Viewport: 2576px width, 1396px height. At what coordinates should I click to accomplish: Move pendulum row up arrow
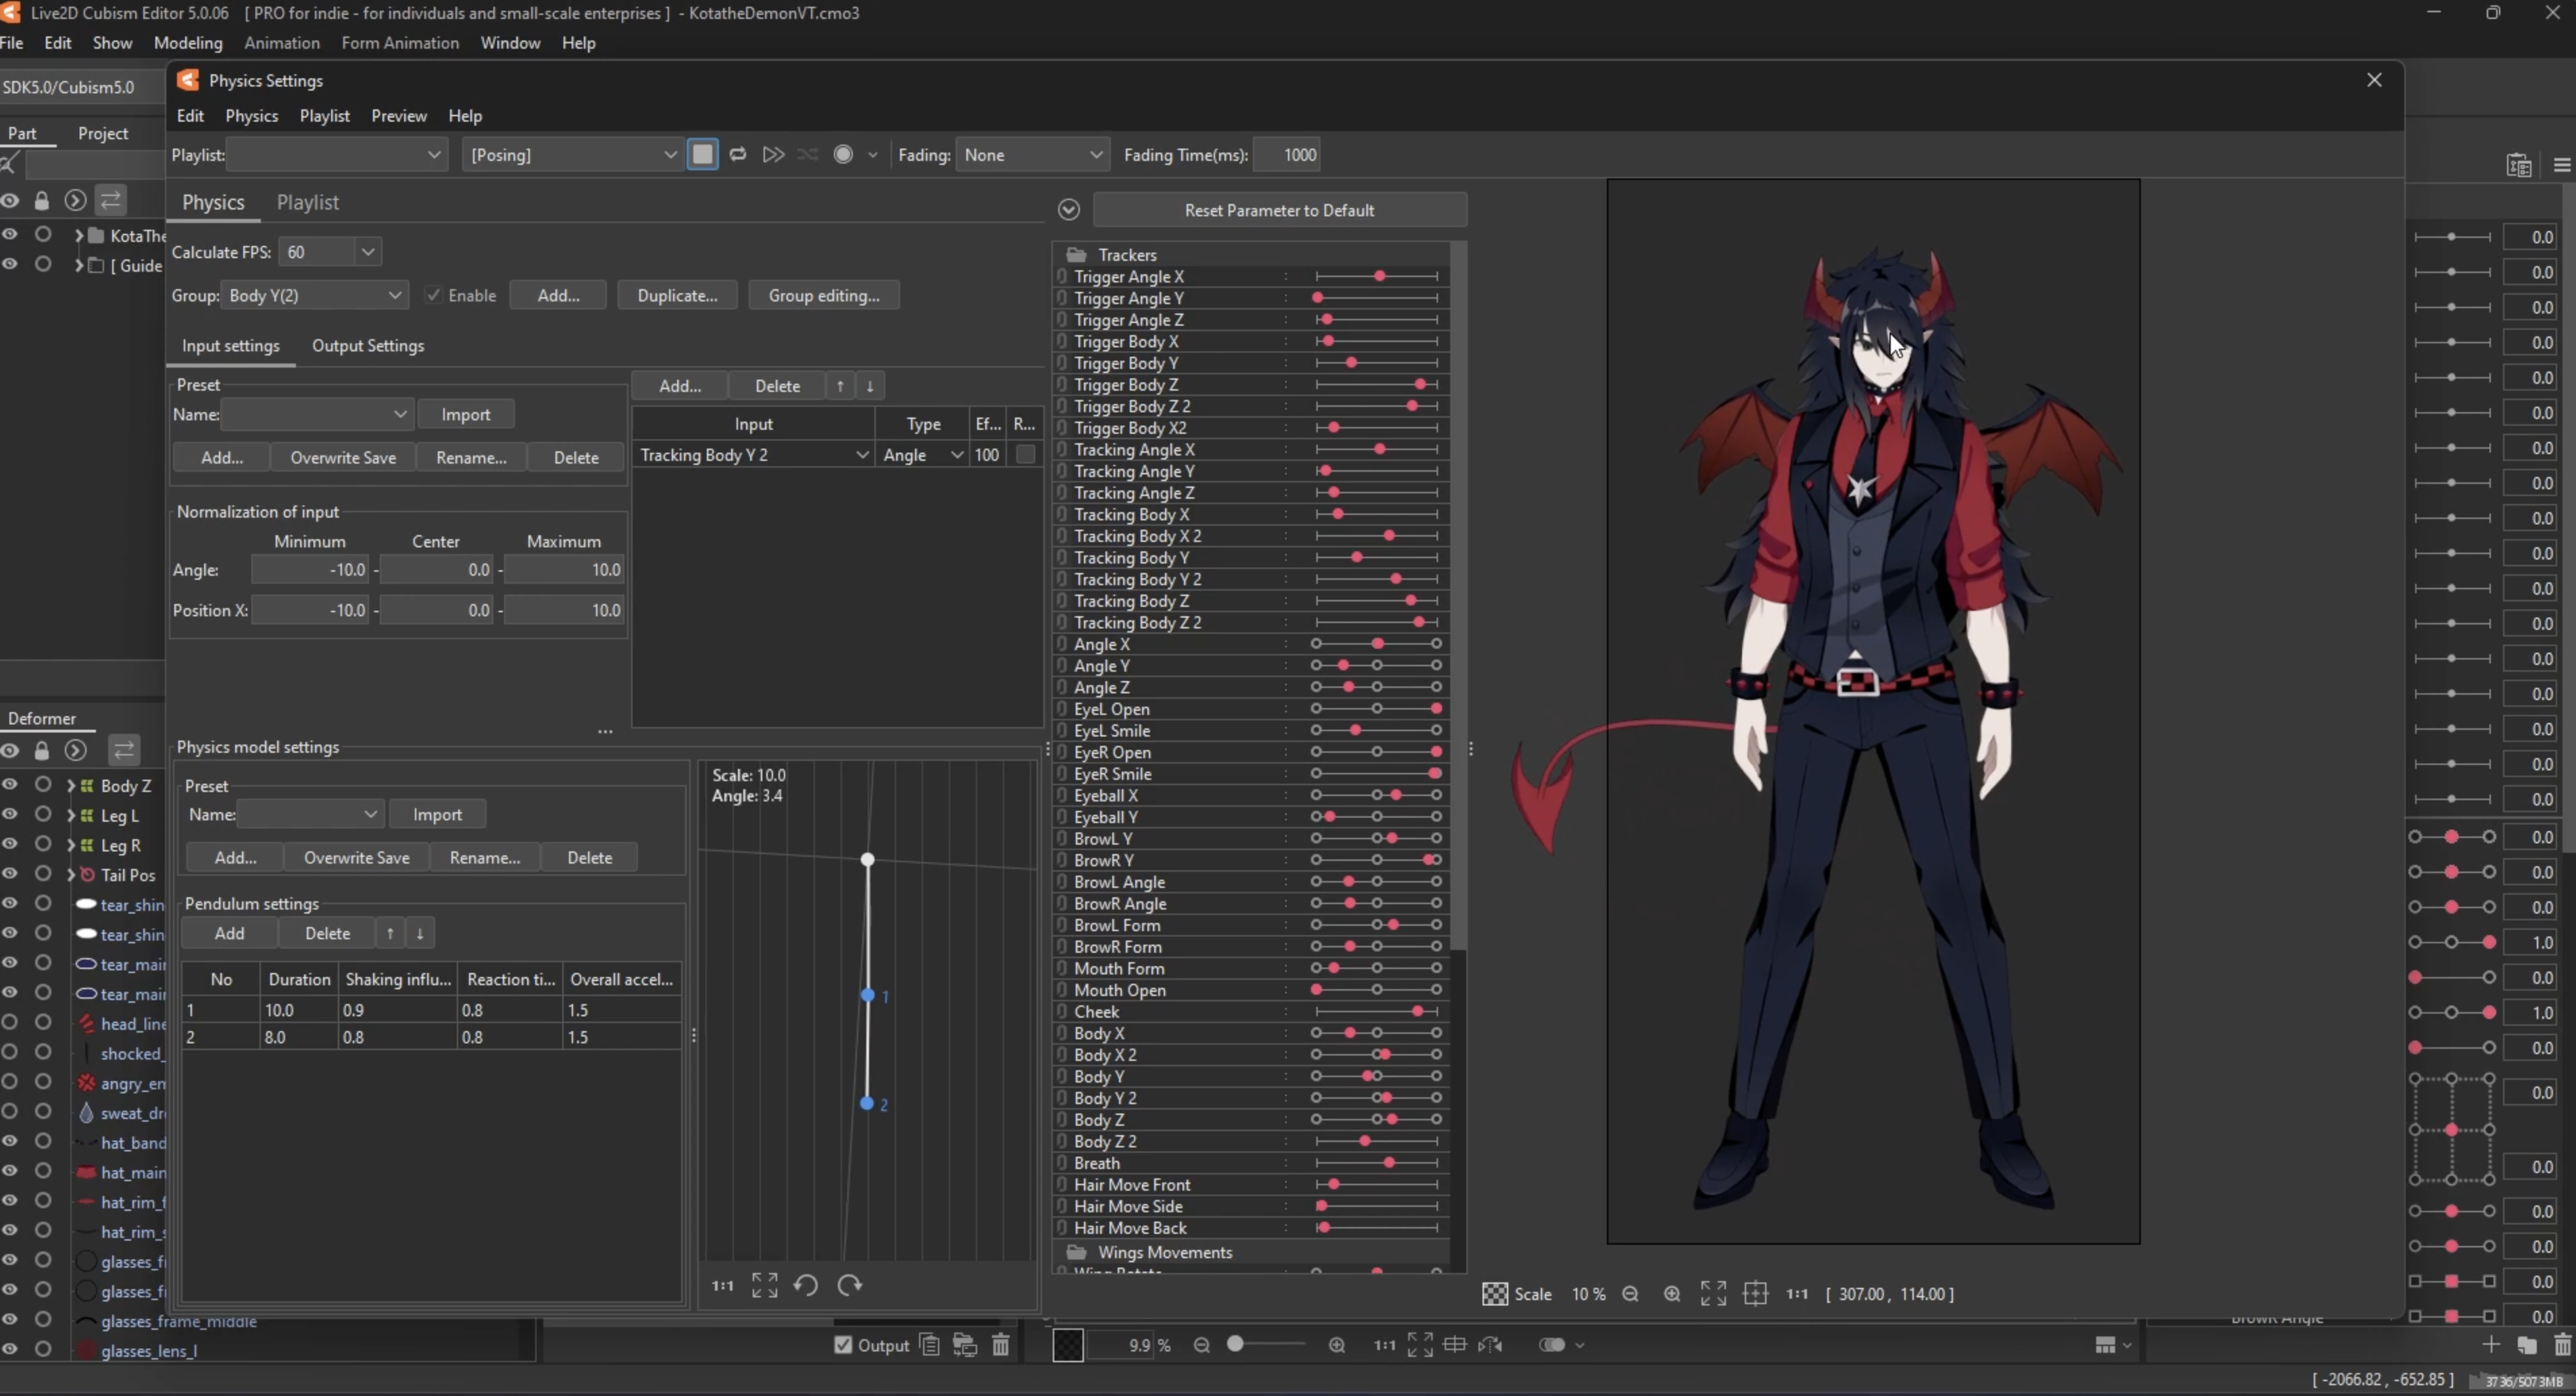pos(390,933)
